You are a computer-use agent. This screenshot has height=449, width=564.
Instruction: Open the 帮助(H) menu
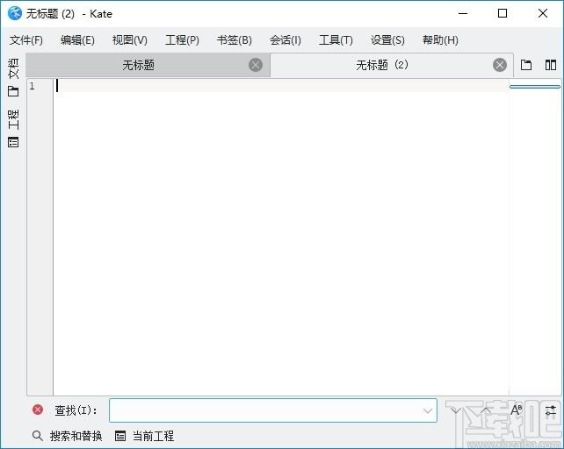(x=440, y=40)
